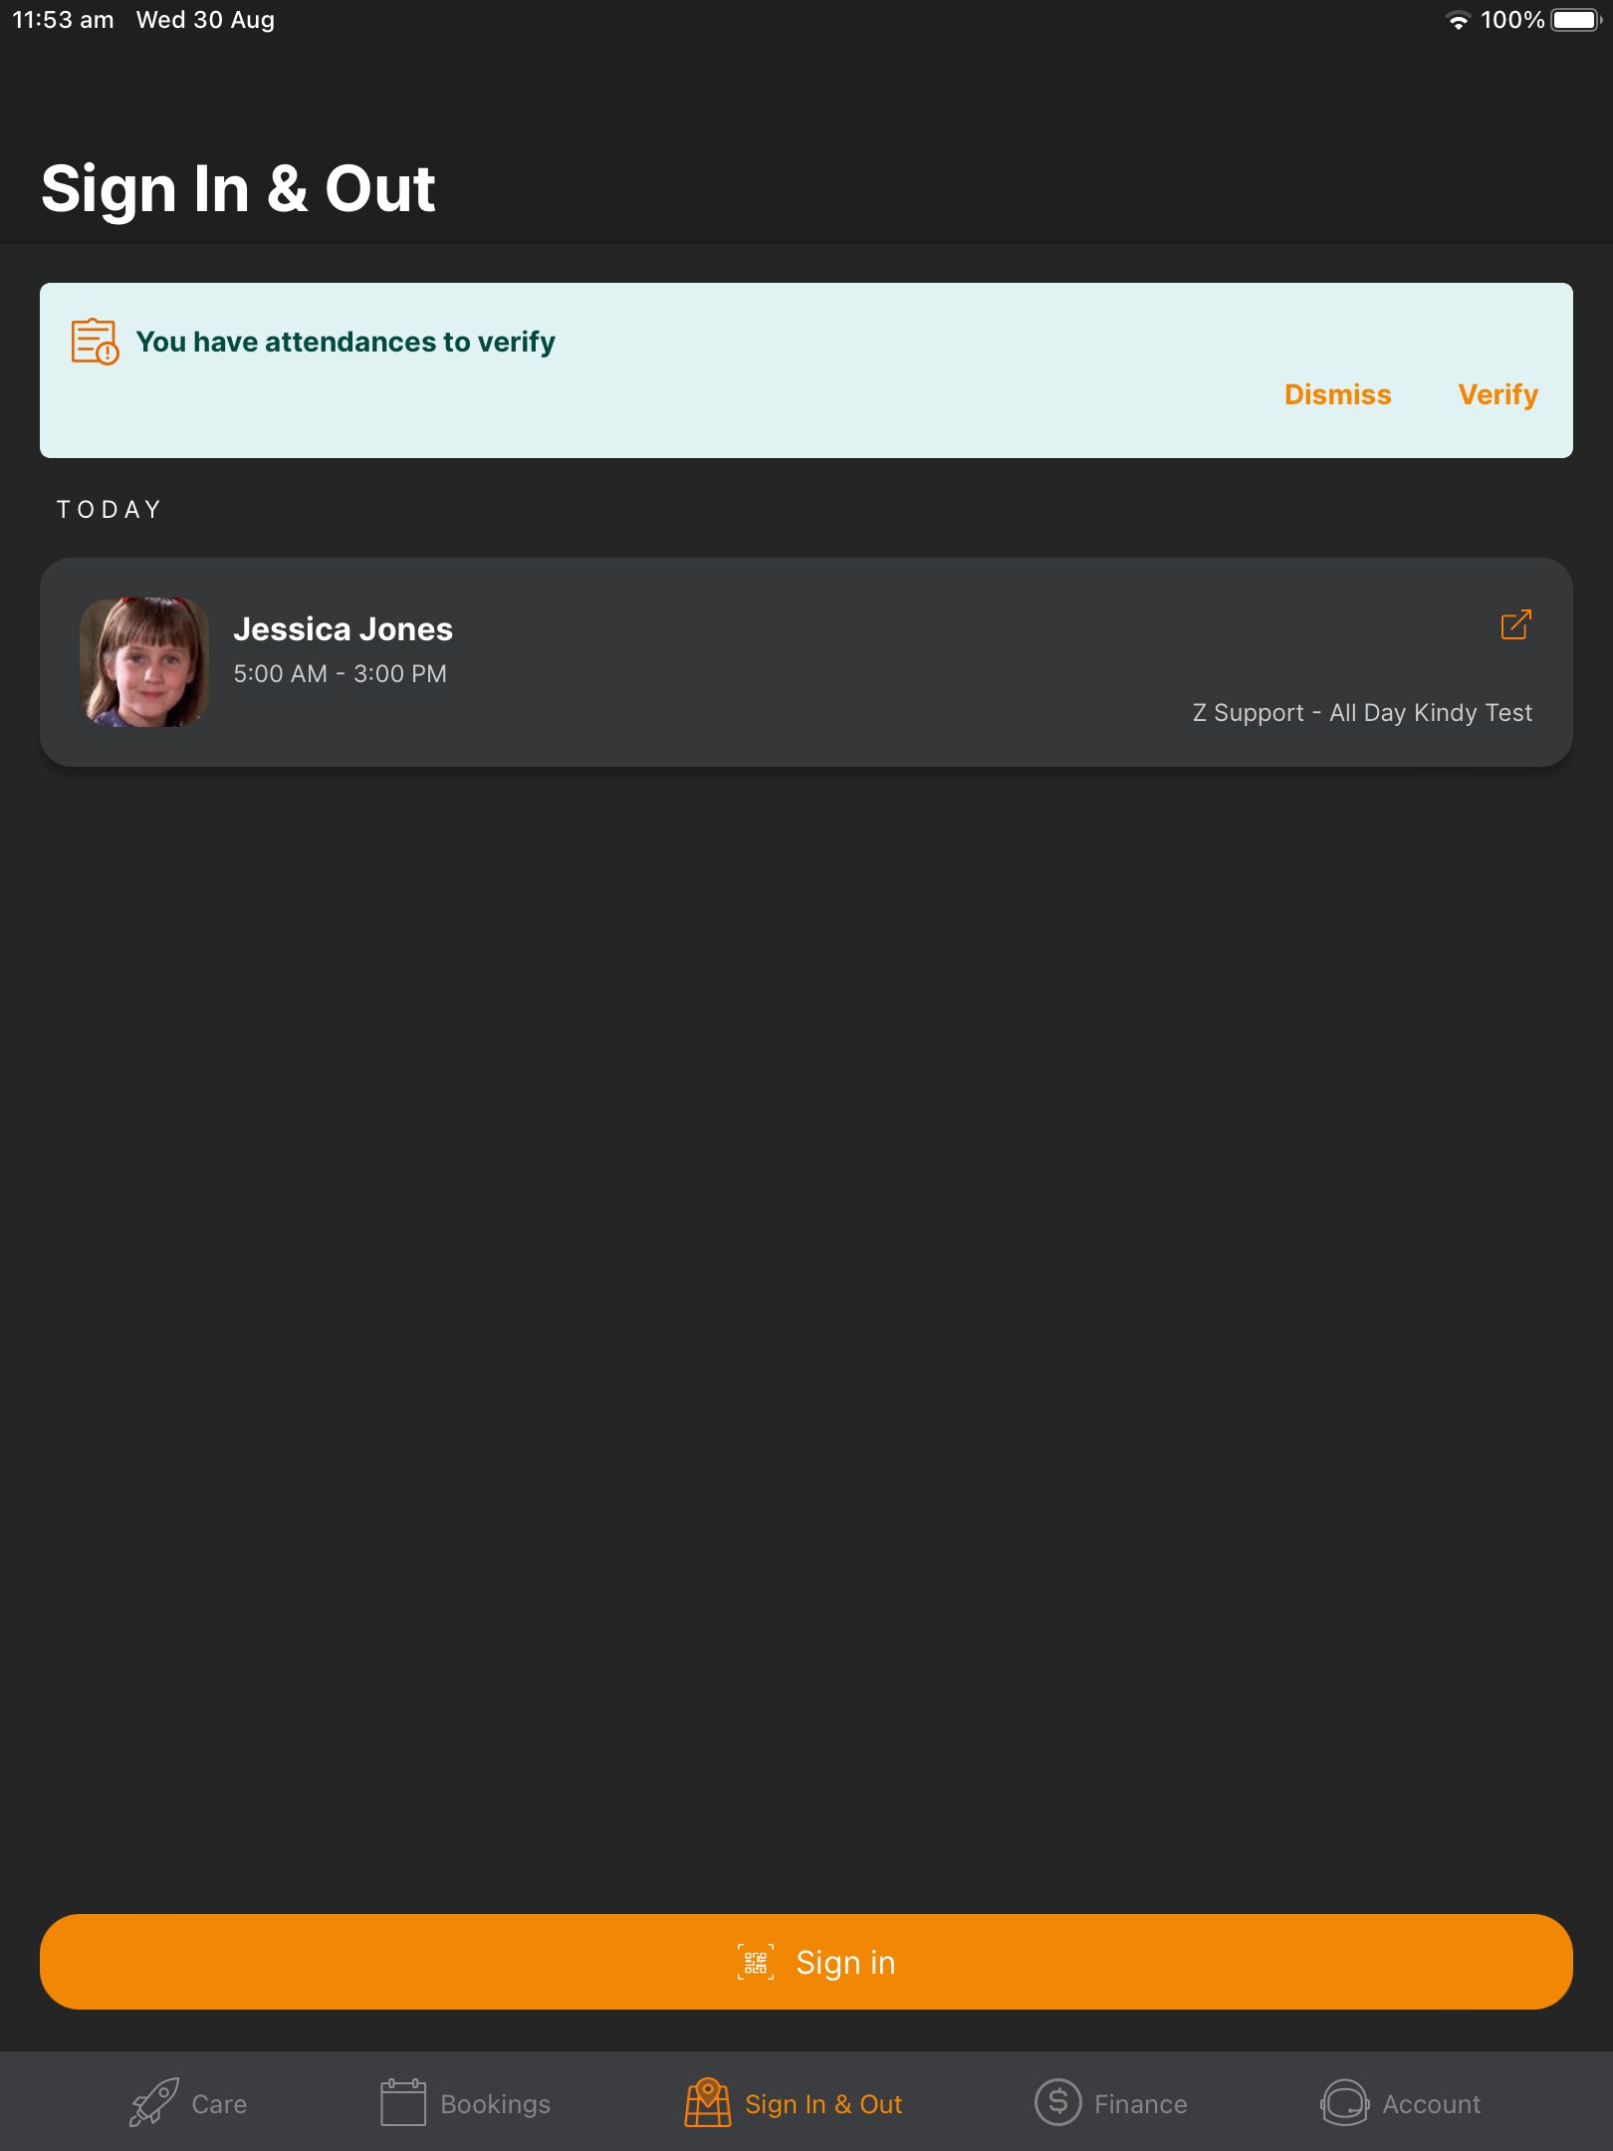Viewport: 1613px width, 2151px height.
Task: Switch to the Account tab
Action: pyautogui.click(x=1401, y=2103)
